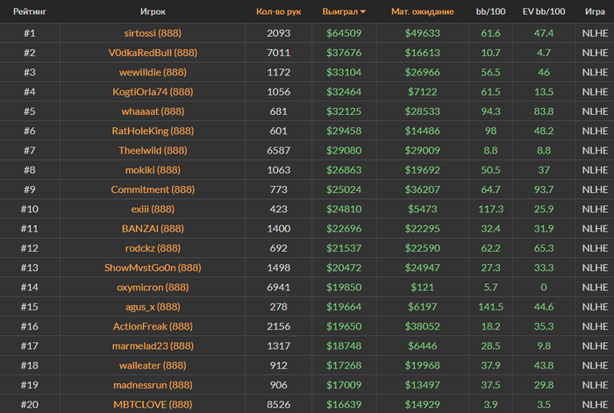614x413 pixels.
Task: Select oxymicron (888) player link
Action: (153, 288)
